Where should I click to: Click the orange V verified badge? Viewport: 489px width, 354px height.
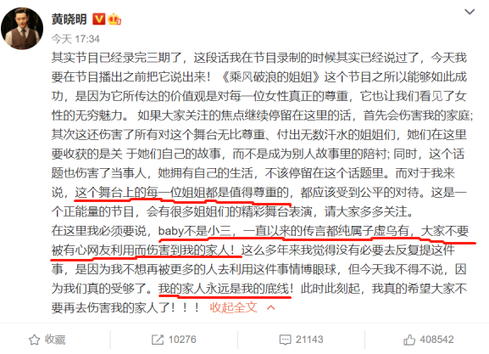[99, 19]
